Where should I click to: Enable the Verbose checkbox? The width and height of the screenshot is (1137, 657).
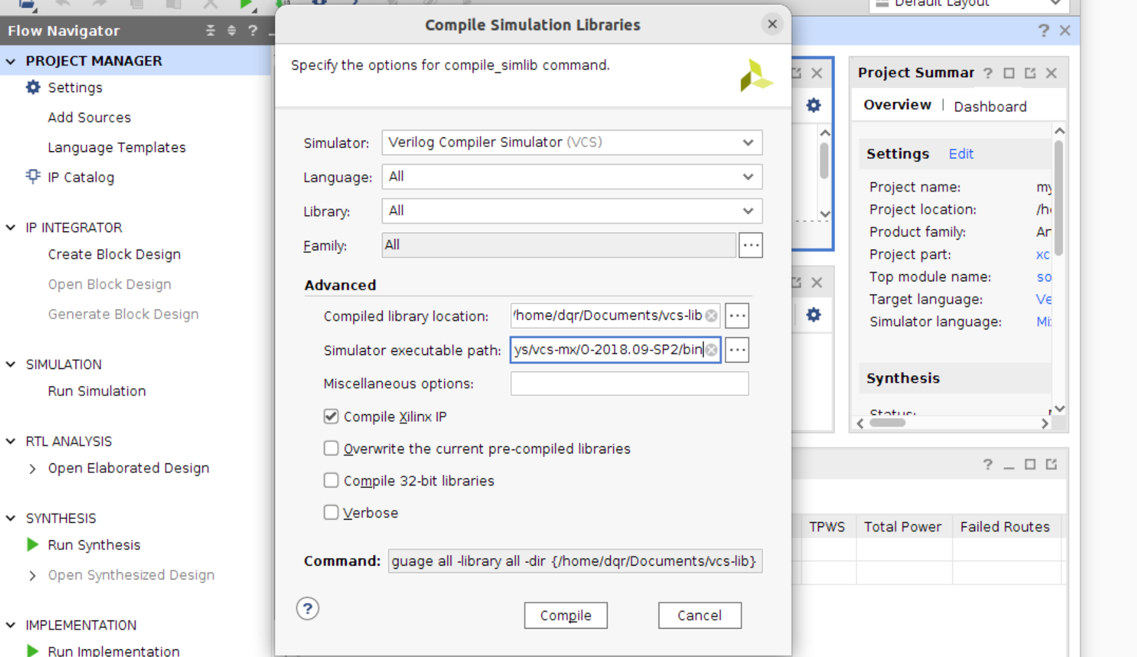coord(331,512)
